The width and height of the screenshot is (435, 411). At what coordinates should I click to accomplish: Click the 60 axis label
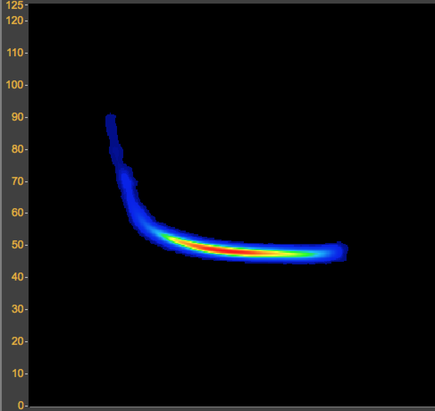(x=17, y=213)
